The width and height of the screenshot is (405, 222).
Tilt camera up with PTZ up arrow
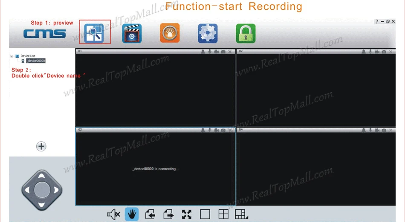pyautogui.click(x=42, y=176)
